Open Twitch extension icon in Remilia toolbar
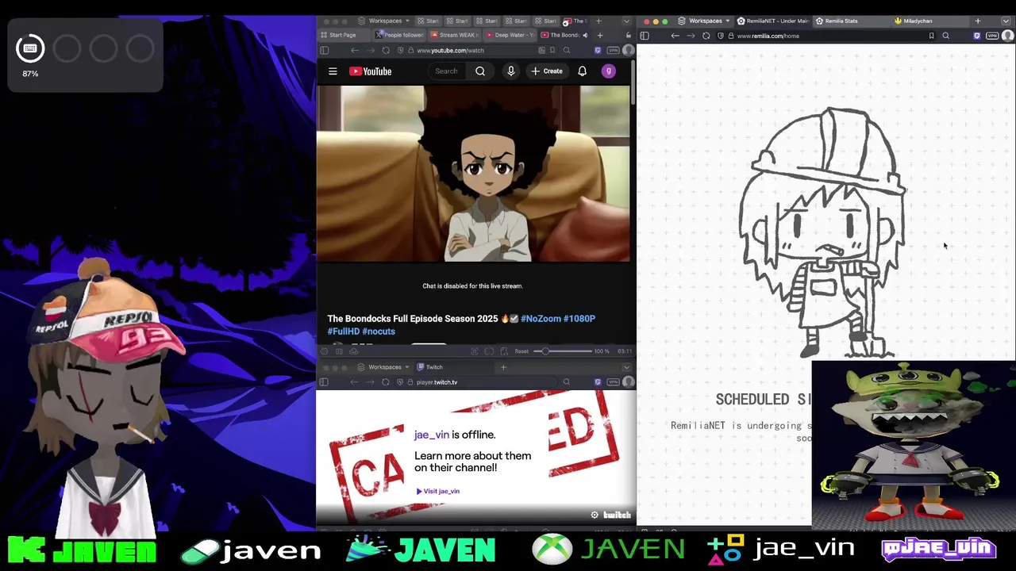Screen dimensions: 1016x571 [x=977, y=36]
